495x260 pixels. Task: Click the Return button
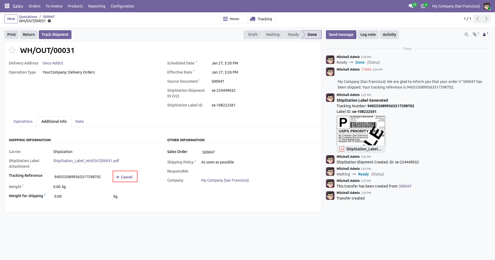click(29, 35)
